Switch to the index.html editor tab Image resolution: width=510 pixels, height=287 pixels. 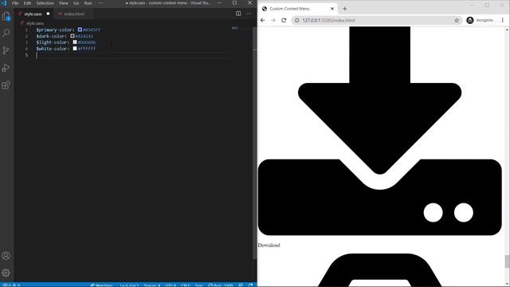point(74,14)
